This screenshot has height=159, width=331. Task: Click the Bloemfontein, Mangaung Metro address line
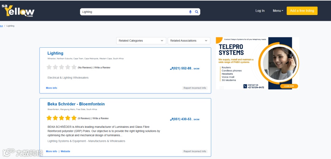[72, 109]
